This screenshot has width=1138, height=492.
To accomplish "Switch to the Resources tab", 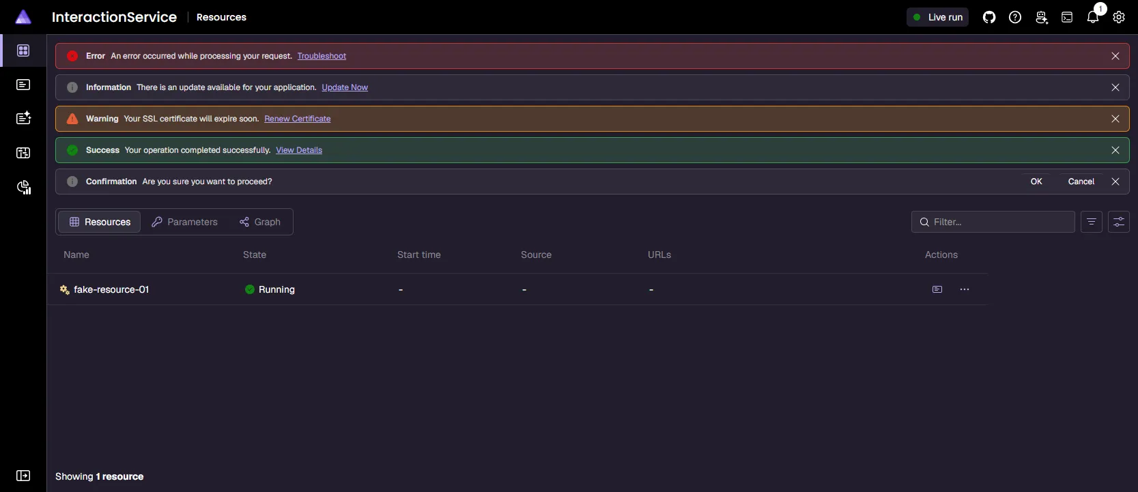I will tap(100, 222).
